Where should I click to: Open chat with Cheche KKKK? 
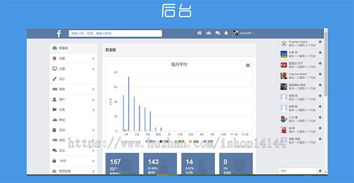(301, 76)
